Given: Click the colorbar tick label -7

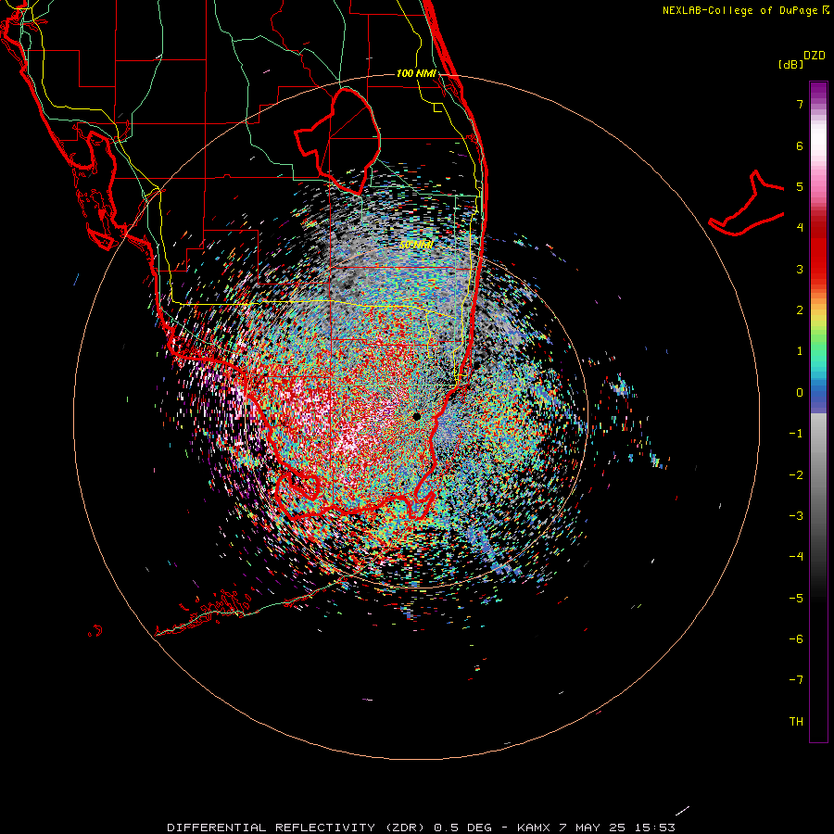Looking at the screenshot, I should pos(796,680).
